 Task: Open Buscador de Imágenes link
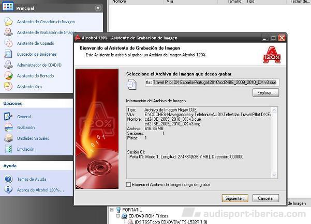37,54
